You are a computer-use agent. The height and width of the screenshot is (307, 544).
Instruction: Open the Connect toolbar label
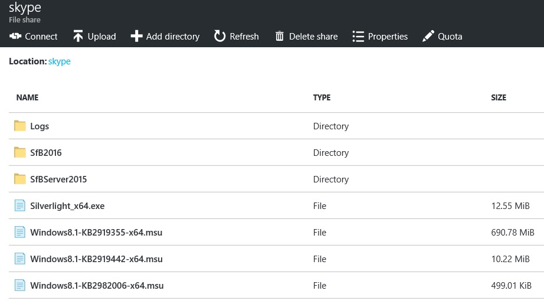(x=41, y=36)
